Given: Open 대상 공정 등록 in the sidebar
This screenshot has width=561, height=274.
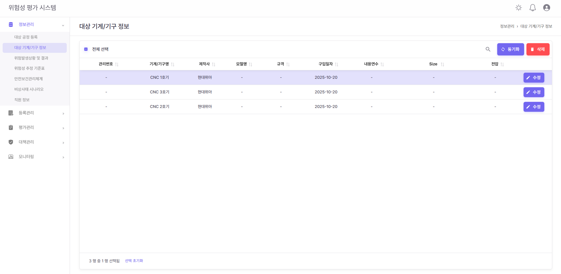Looking at the screenshot, I should tap(26, 37).
